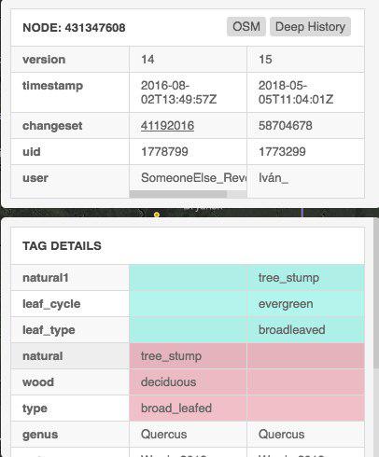This screenshot has width=379, height=457.
Task: Click the NODE: 431347608 title
Action: click(x=74, y=28)
